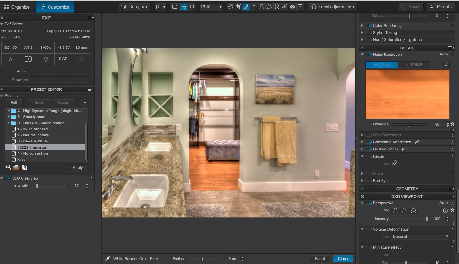459x264 pixels.
Task: Select the Repair bandage tool in top toolbar
Action: [x=284, y=7]
